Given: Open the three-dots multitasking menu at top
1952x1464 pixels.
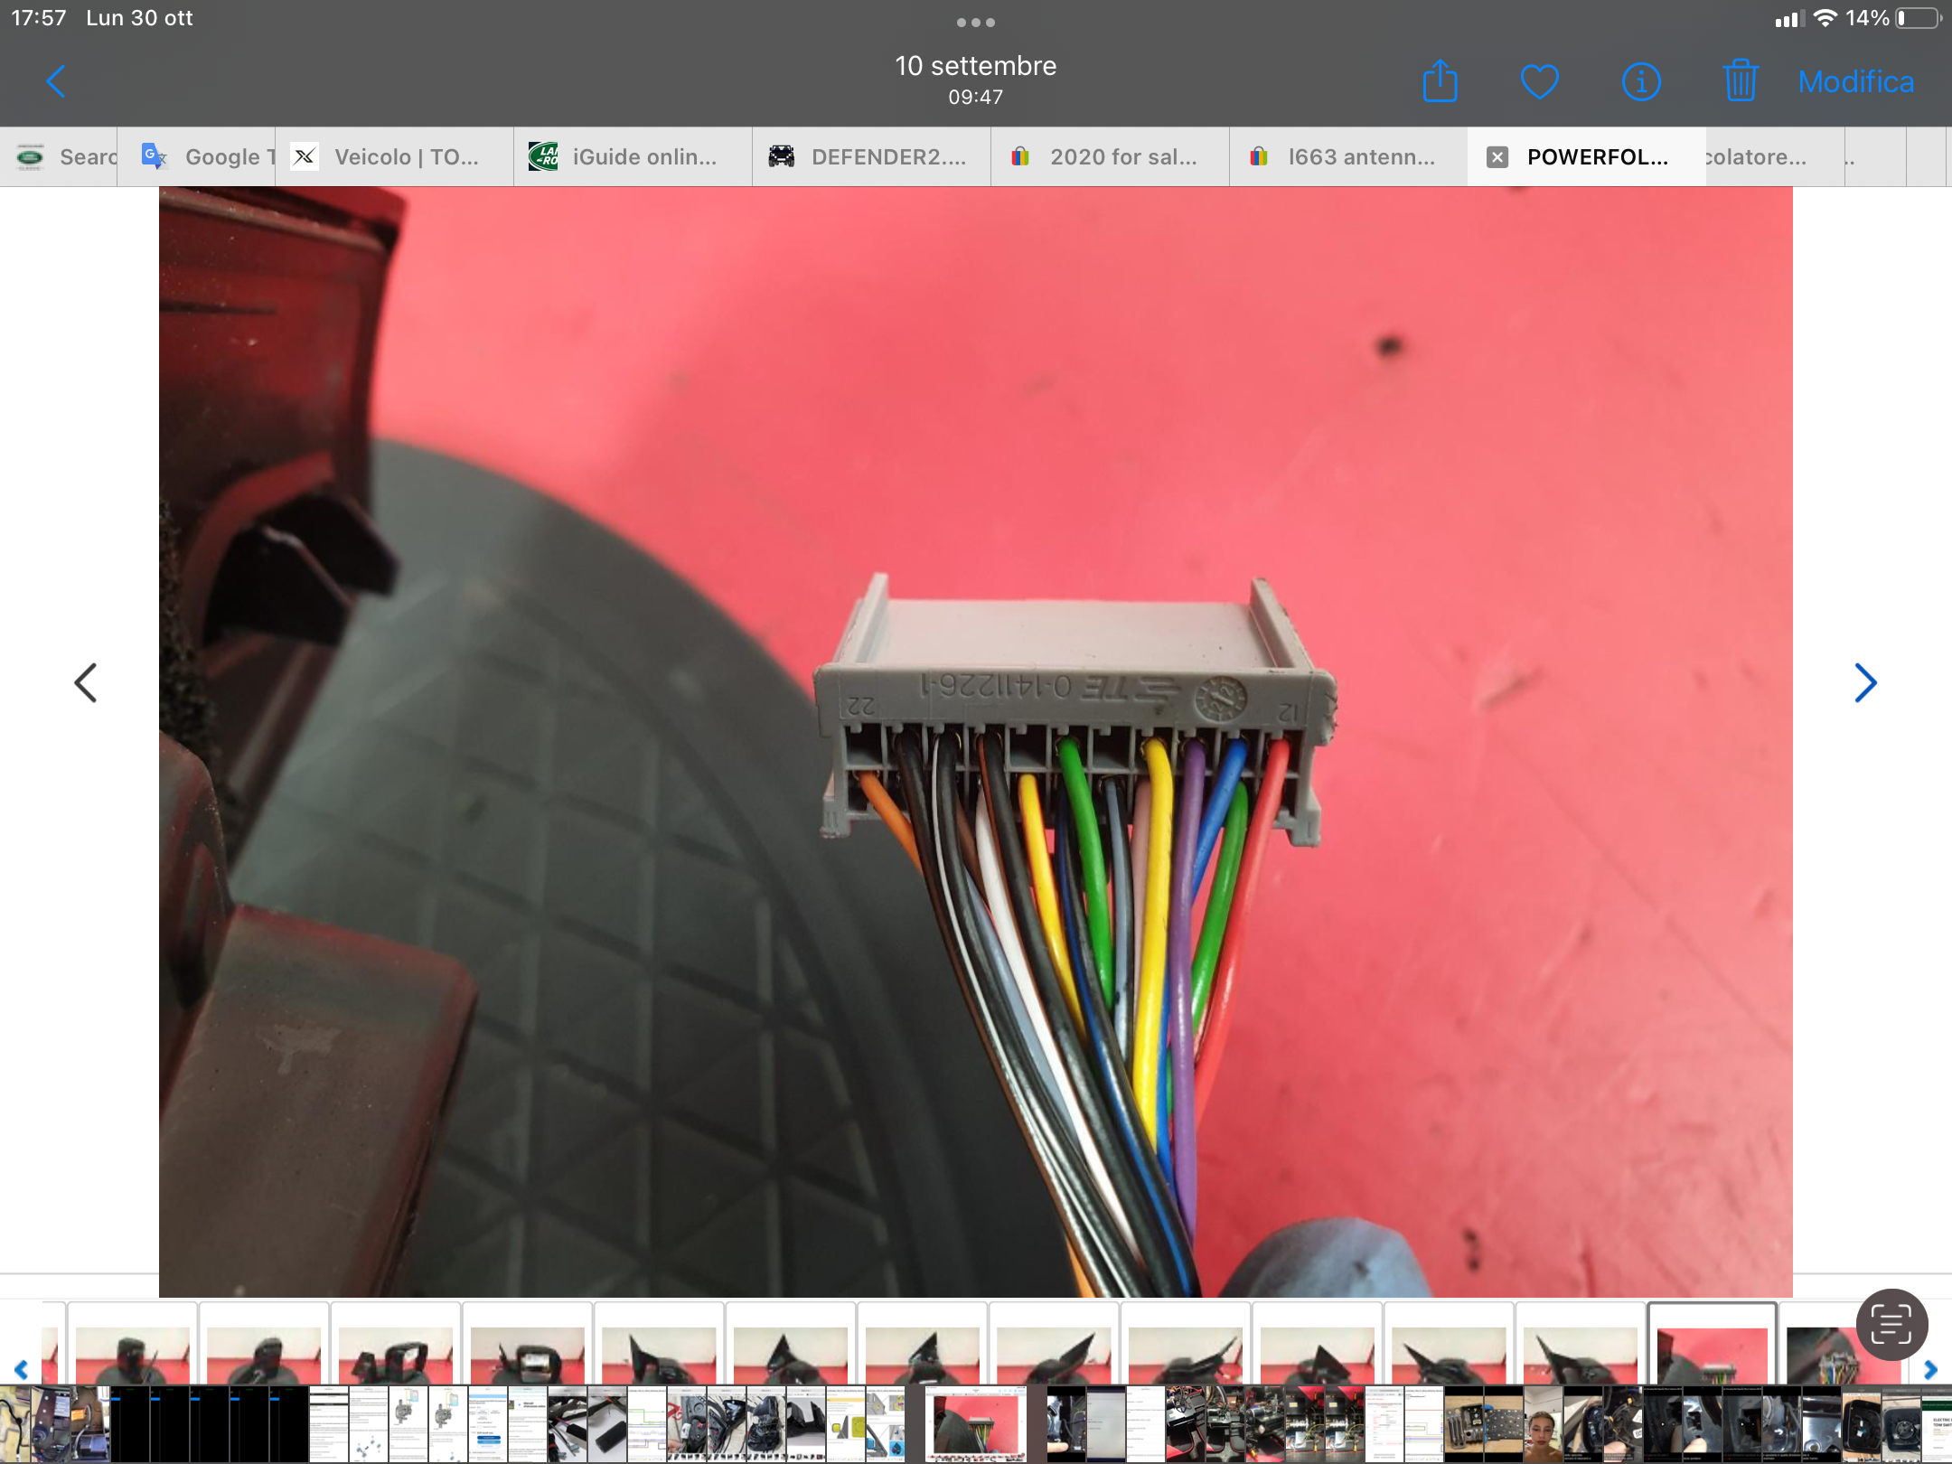Looking at the screenshot, I should 976,23.
